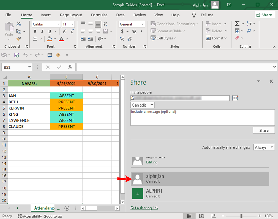Expand the Number format General dropdown

point(132,24)
